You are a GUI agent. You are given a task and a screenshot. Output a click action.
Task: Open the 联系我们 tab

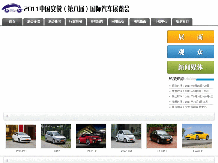[182, 22]
